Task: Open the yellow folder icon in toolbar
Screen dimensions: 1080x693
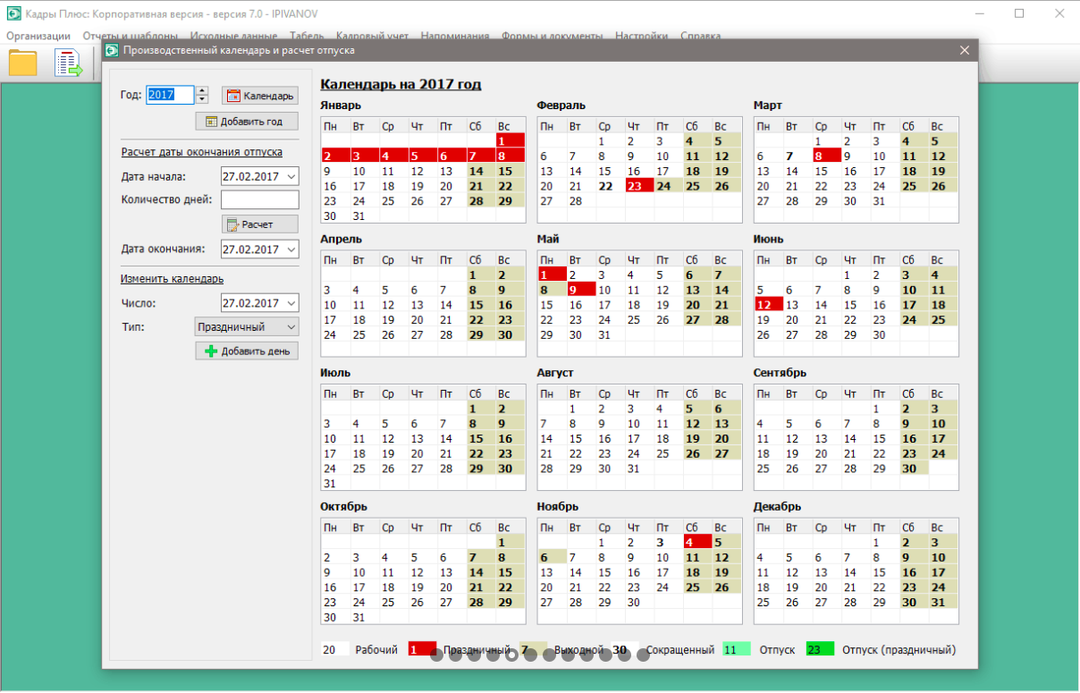Action: (23, 63)
